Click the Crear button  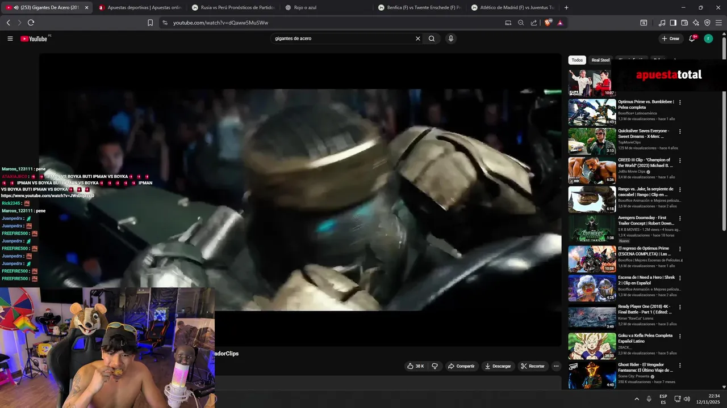tap(670, 39)
